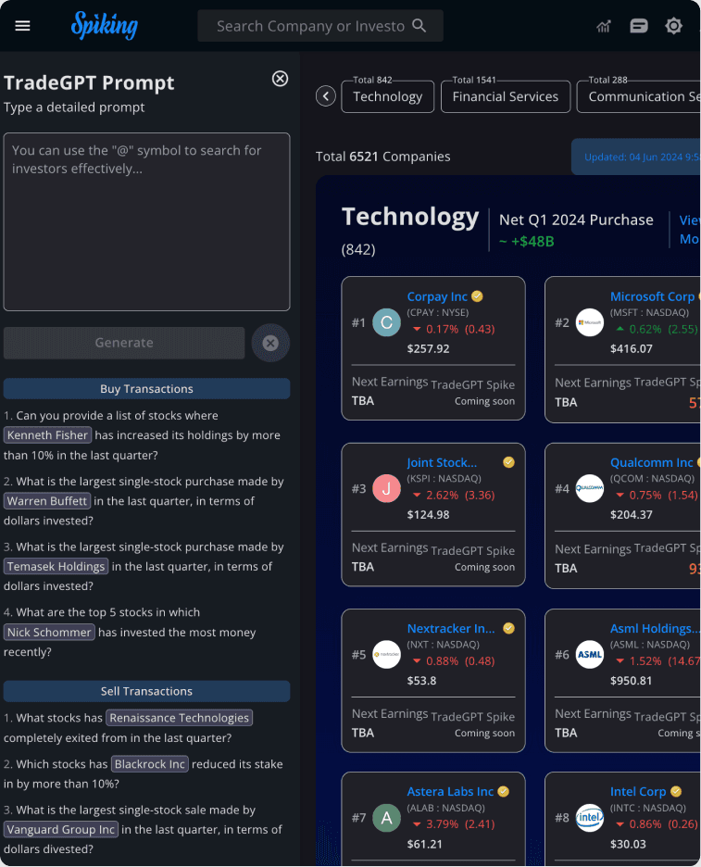Open the settings gear icon

tap(673, 25)
